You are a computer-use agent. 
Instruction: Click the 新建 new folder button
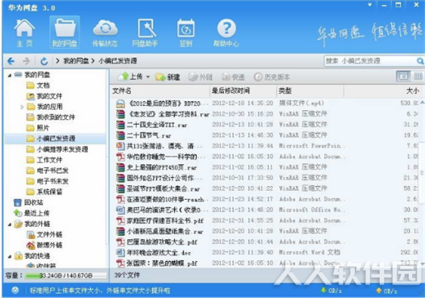point(168,77)
